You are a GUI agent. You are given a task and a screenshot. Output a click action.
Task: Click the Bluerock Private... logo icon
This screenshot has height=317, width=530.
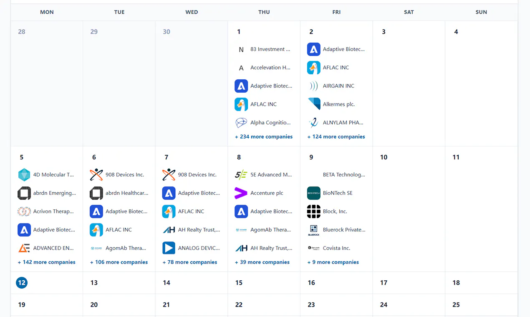pos(313,230)
